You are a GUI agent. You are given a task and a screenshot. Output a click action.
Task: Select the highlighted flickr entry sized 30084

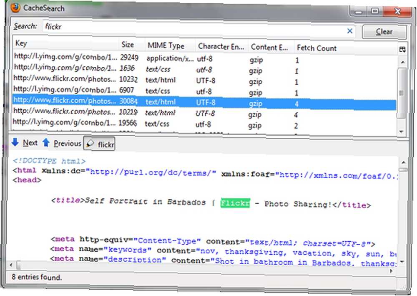[204, 102]
